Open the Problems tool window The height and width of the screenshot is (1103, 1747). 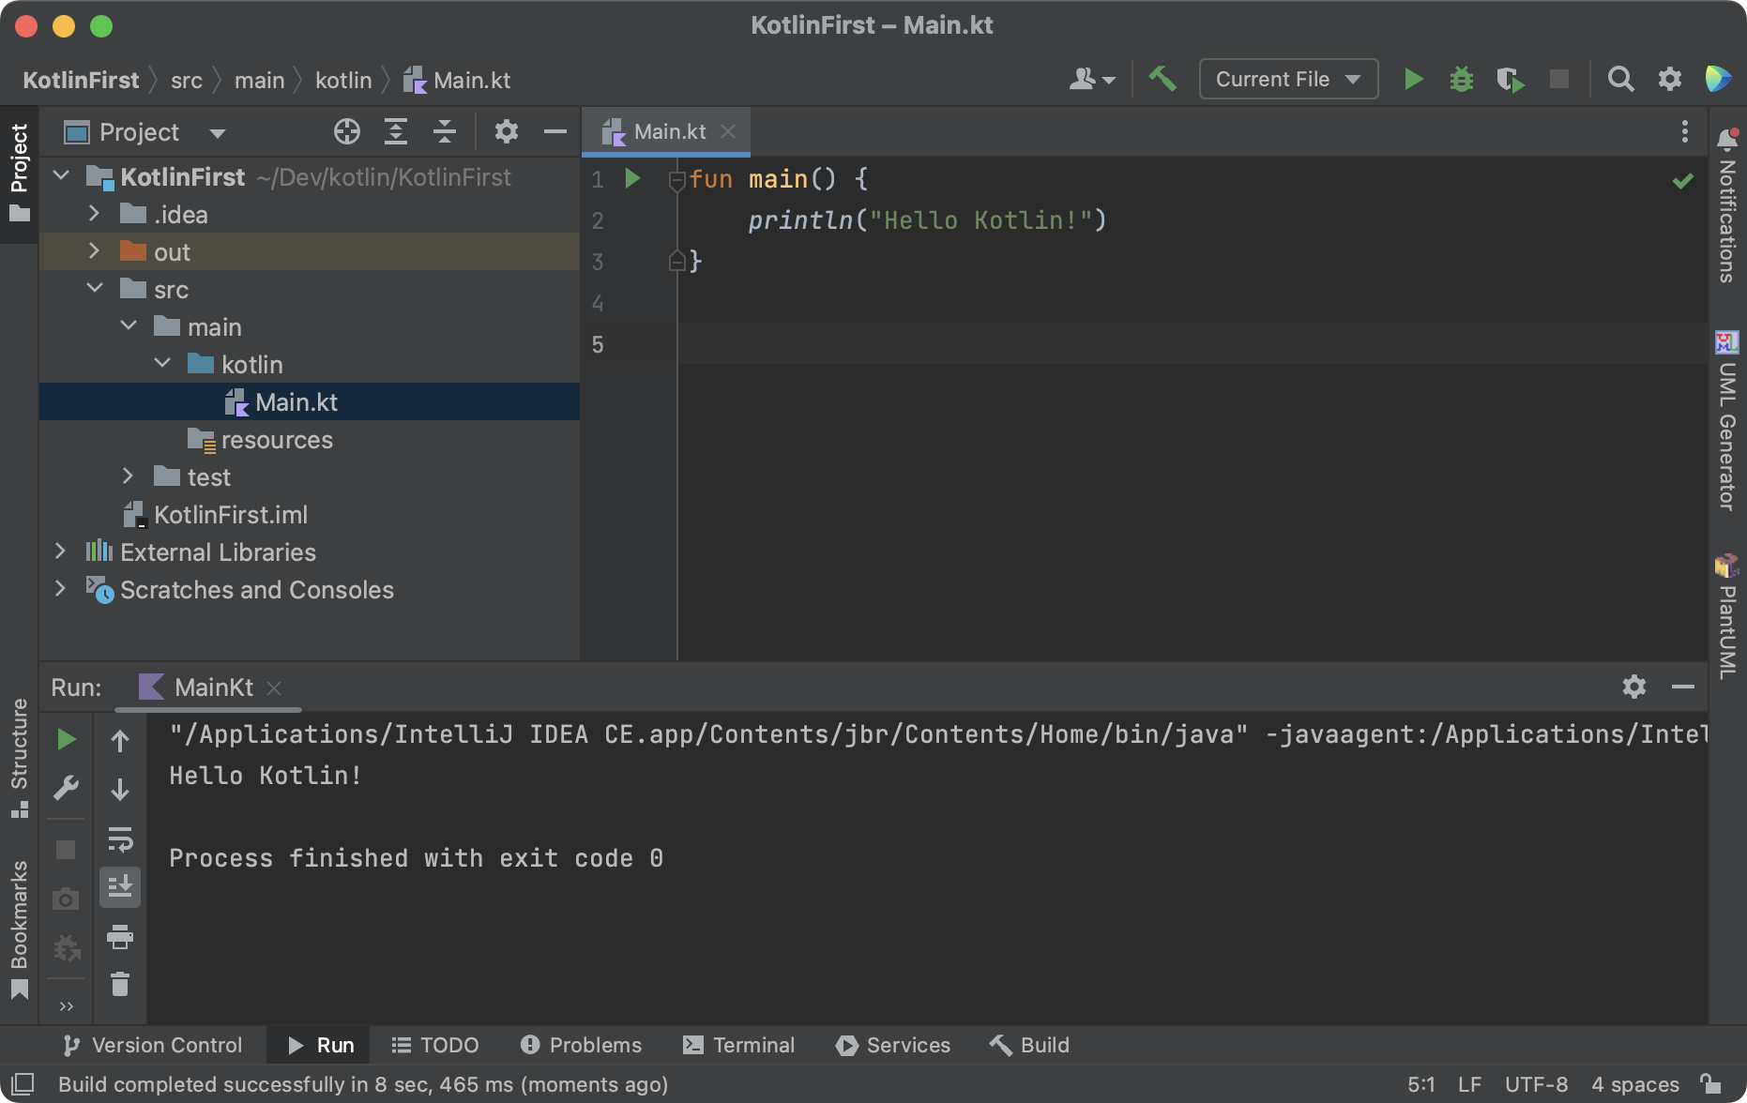581,1045
